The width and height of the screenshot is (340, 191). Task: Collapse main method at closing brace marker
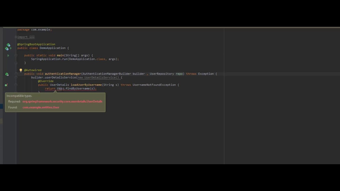(16, 63)
